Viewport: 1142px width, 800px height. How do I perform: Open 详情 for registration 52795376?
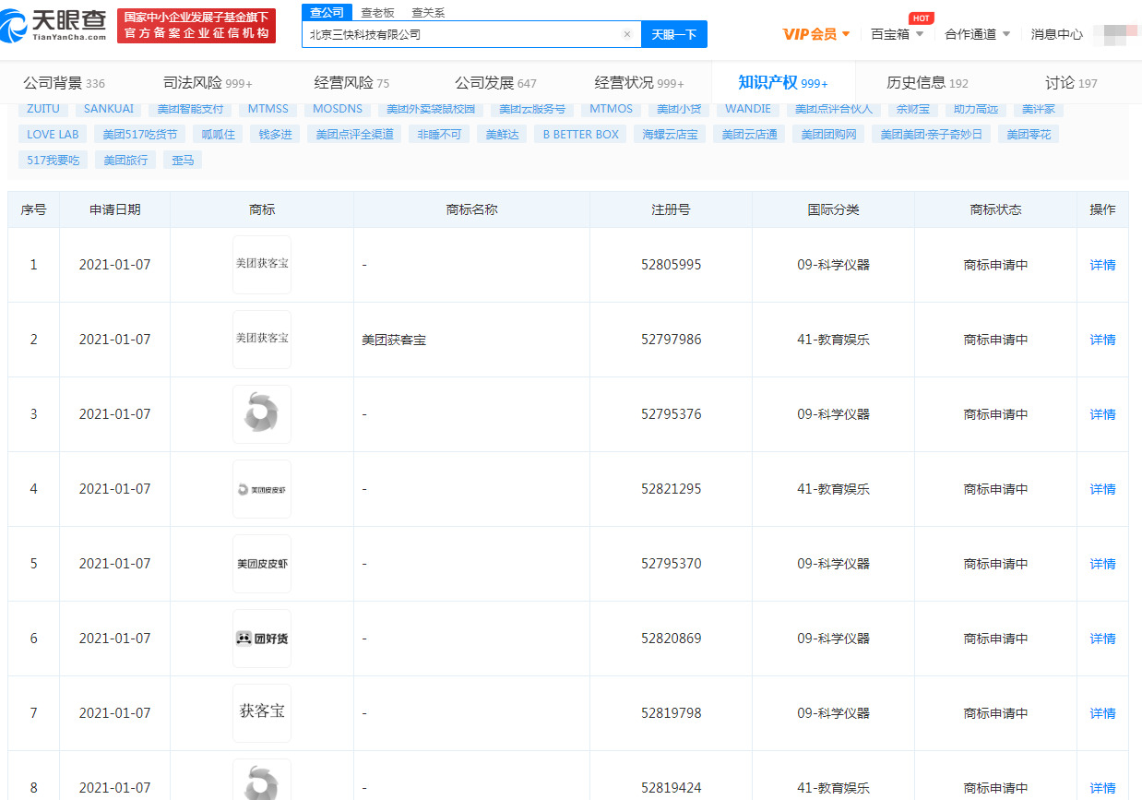pos(1102,414)
